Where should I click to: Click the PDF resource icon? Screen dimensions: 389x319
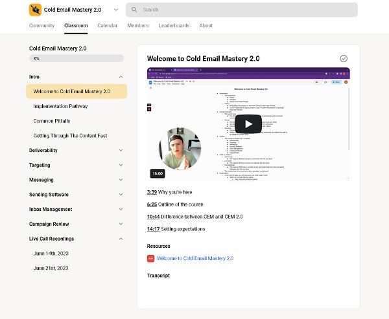click(150, 258)
